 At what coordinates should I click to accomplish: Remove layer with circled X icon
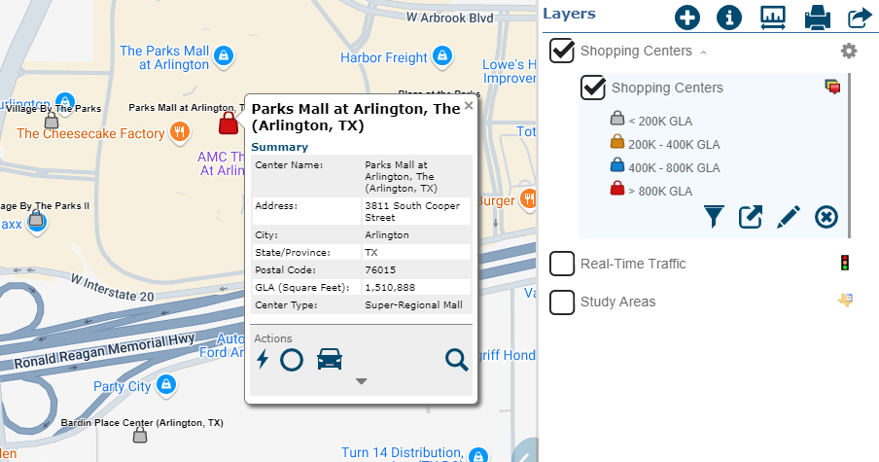826,217
